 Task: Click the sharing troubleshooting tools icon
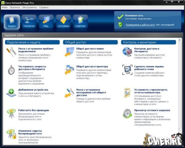[69, 93]
